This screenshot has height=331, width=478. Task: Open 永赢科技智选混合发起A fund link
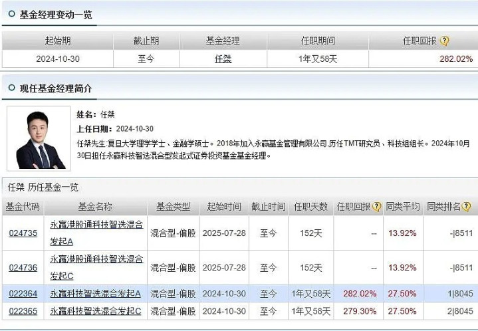(96, 294)
